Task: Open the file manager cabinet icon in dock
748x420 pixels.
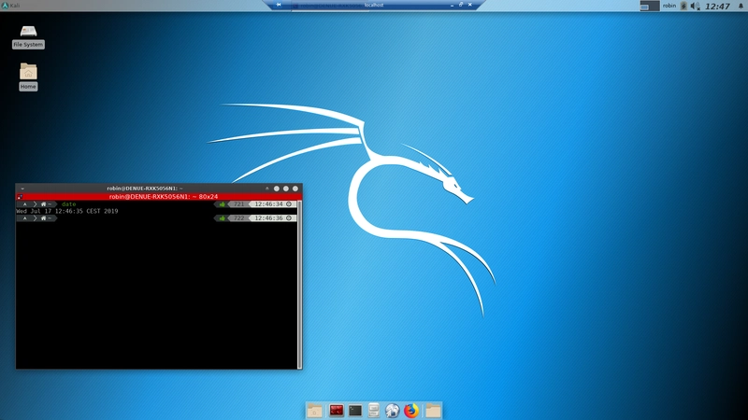Action: click(x=374, y=411)
